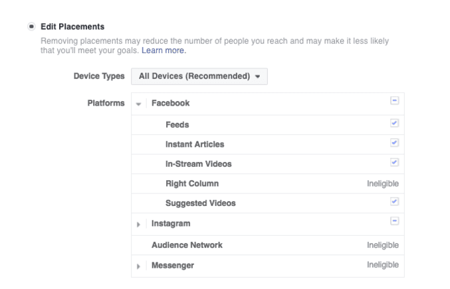The height and width of the screenshot is (289, 450).
Task: Select the Edit Placements radio button
Action: click(x=31, y=27)
